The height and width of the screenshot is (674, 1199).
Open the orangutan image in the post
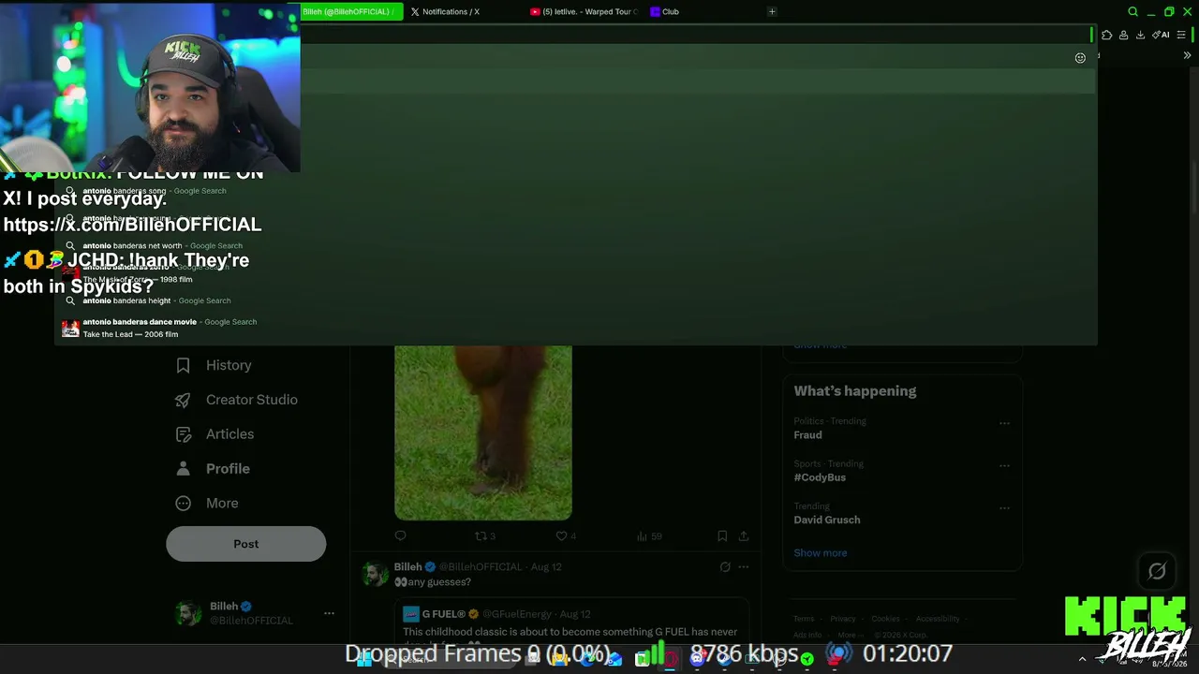click(483, 432)
